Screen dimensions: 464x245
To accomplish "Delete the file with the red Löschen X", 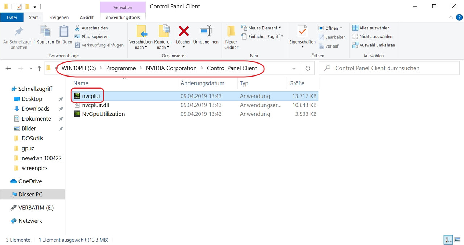I will coord(184,37).
